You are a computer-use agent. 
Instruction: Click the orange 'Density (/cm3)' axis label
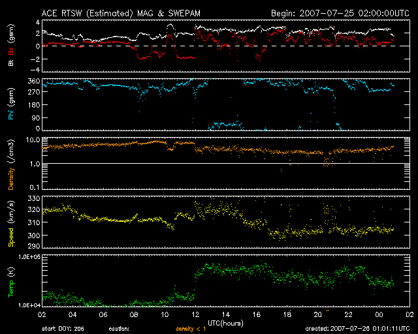[11, 164]
